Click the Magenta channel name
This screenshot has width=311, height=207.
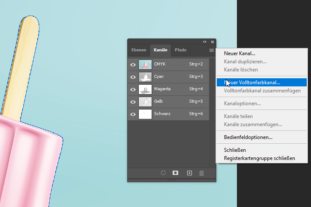pos(162,89)
